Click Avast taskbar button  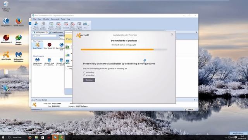pos(62,137)
